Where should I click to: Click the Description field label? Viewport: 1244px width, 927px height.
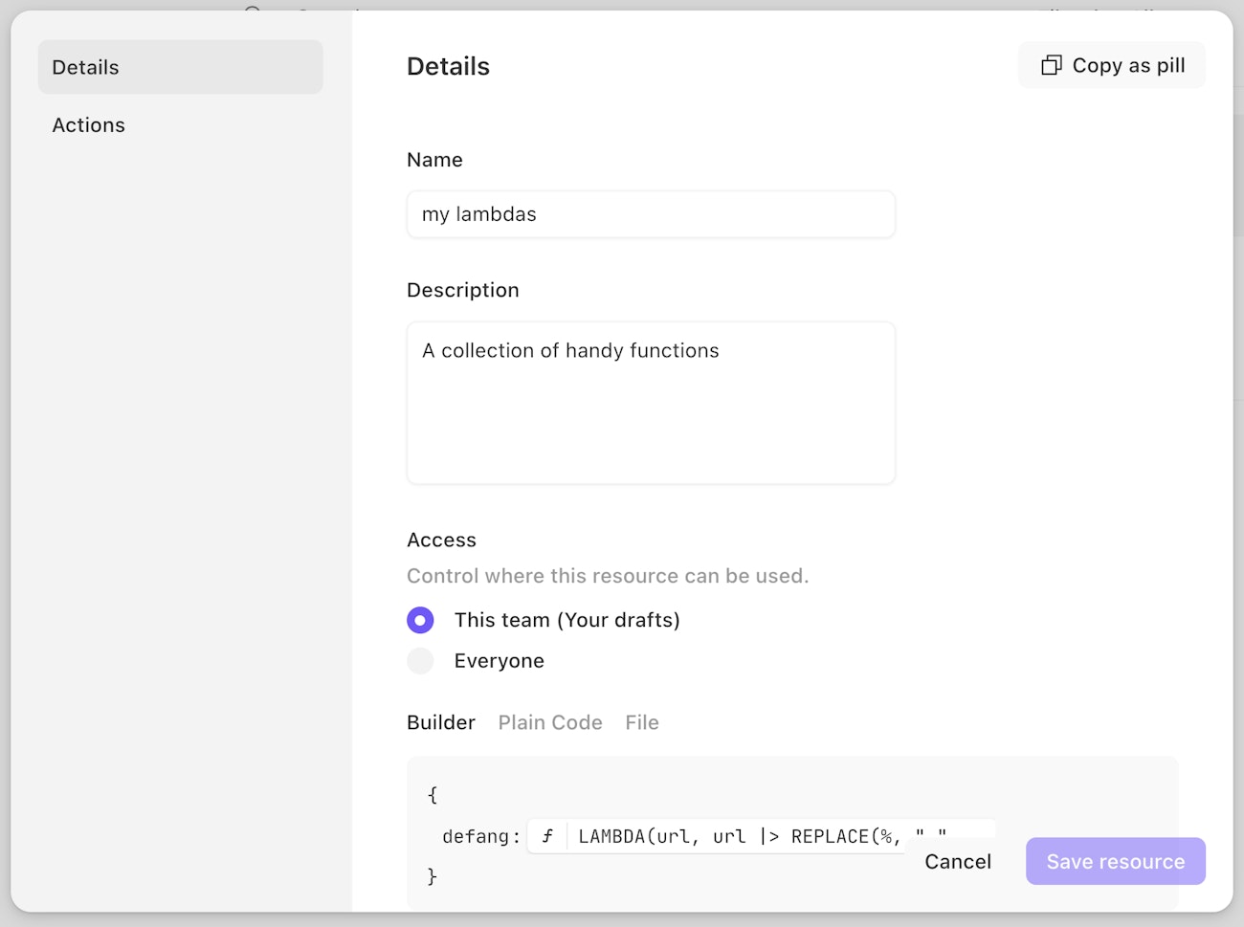click(x=462, y=290)
